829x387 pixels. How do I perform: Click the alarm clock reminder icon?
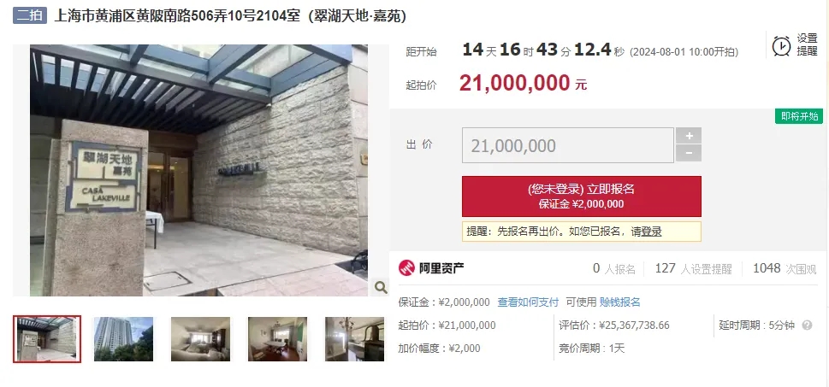[x=781, y=46]
